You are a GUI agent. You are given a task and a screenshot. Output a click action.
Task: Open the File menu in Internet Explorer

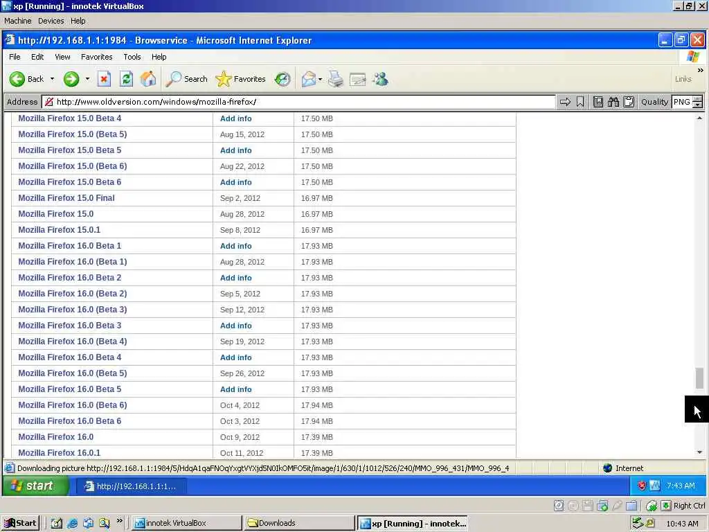tap(15, 57)
